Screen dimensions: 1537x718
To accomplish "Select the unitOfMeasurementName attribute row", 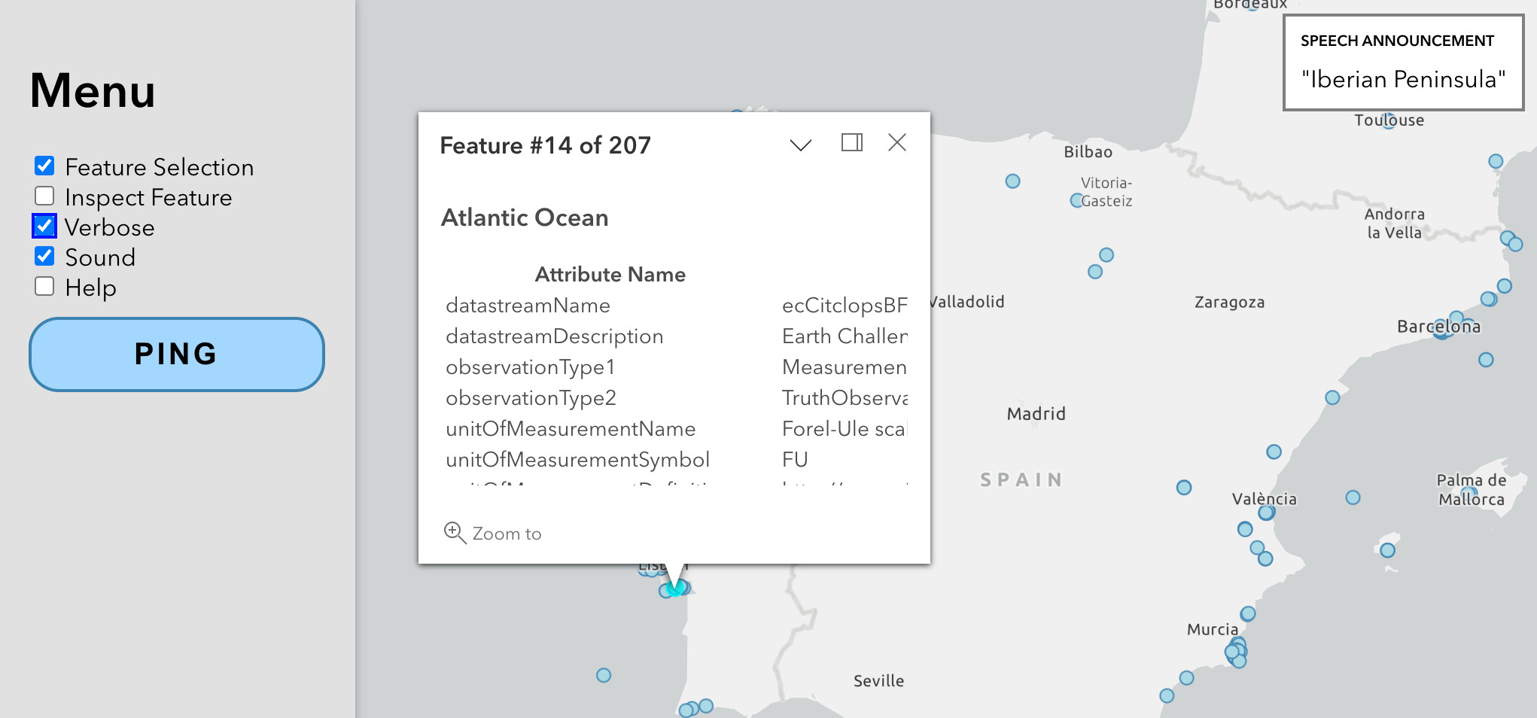I will (x=676, y=429).
